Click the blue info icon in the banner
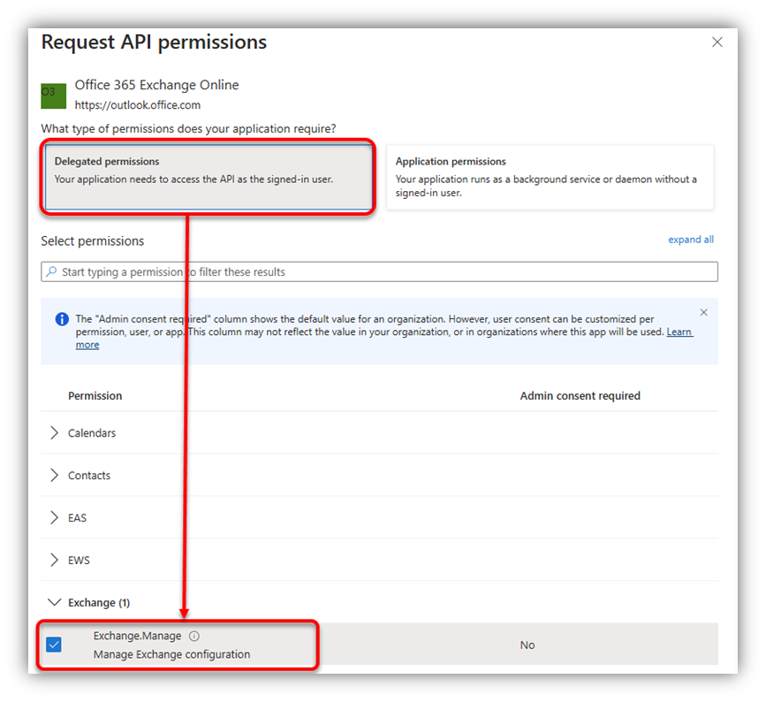 coord(62,320)
